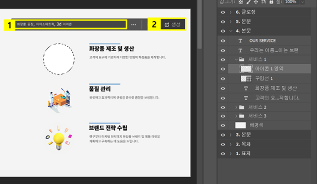The image size is (317, 184).
Task: Click the folder icon of 서비스 3 group
Action: pos(242,116)
